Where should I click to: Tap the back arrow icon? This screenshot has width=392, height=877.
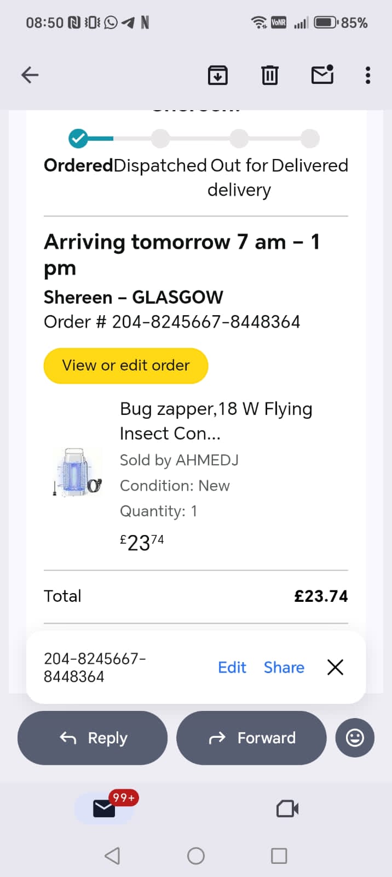[x=30, y=75]
